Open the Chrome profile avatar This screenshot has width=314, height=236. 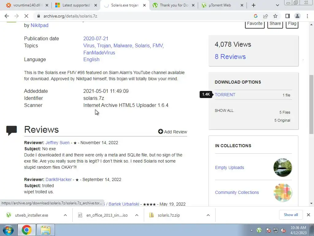point(297,16)
